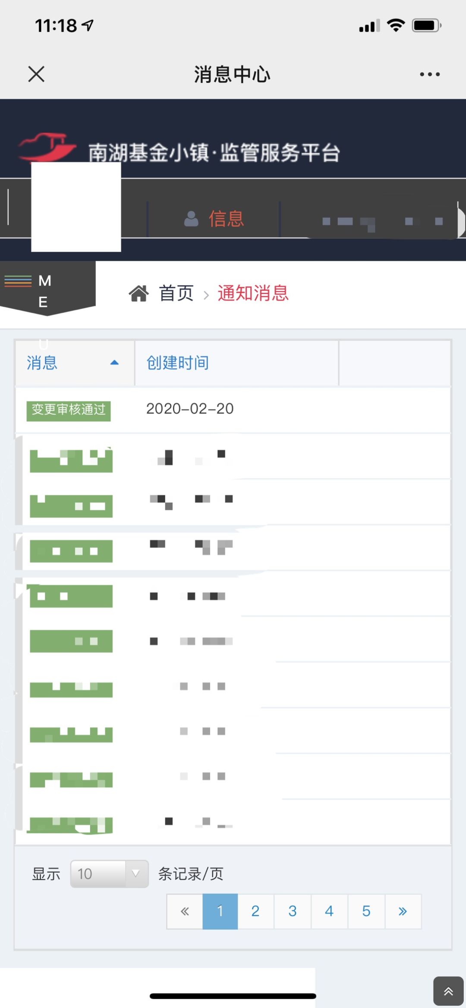Viewport: 466px width, 1008px height.
Task: Go to page 3
Action: click(292, 911)
